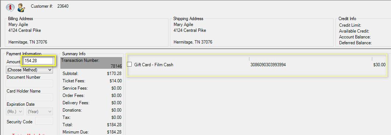Expand the expiration year dropdown
Screen dimensions: 391x135
(40, 112)
